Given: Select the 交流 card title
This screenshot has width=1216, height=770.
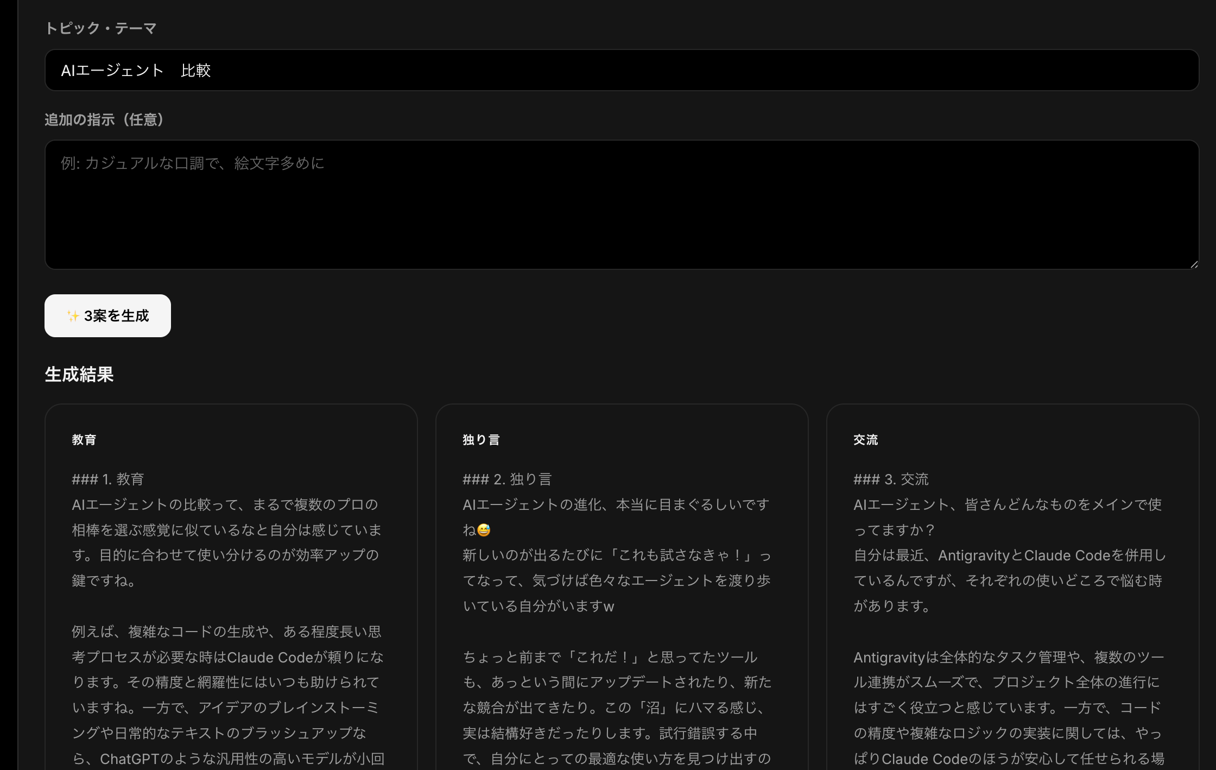Looking at the screenshot, I should point(865,440).
